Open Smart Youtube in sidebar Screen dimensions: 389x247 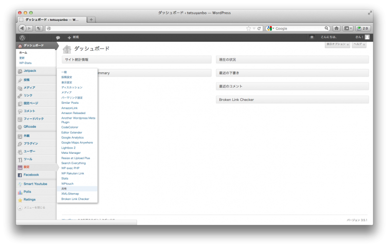click(x=35, y=184)
